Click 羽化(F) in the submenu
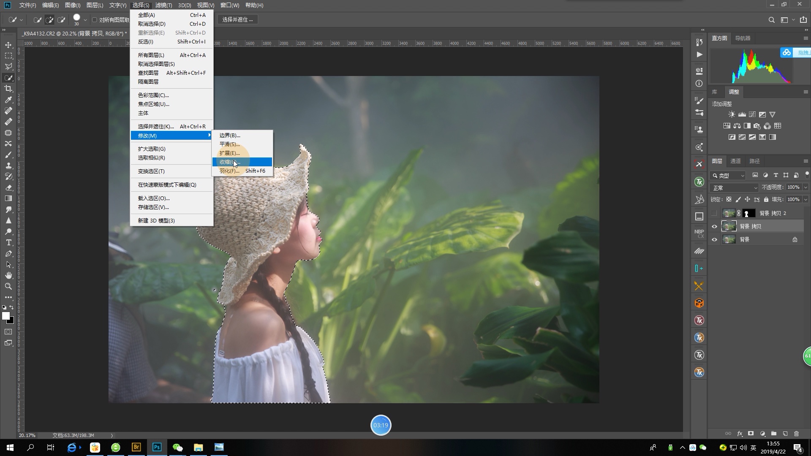Screen dimensions: 811x456 click(229, 171)
